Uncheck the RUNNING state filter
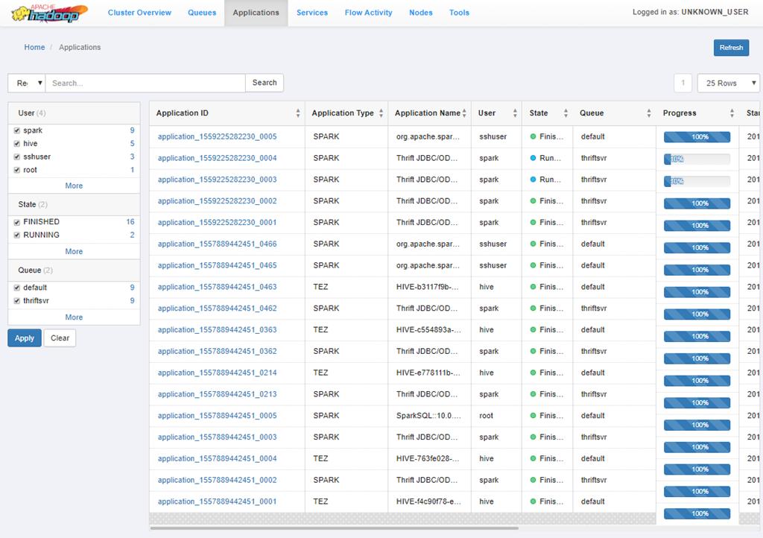The width and height of the screenshot is (763, 538). pyautogui.click(x=17, y=235)
